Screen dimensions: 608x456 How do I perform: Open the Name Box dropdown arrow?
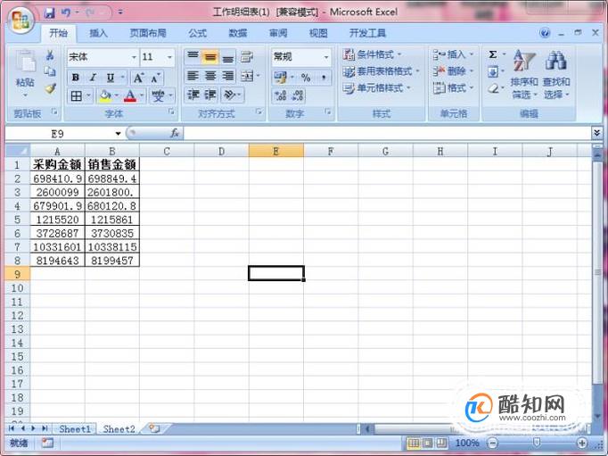[118, 134]
